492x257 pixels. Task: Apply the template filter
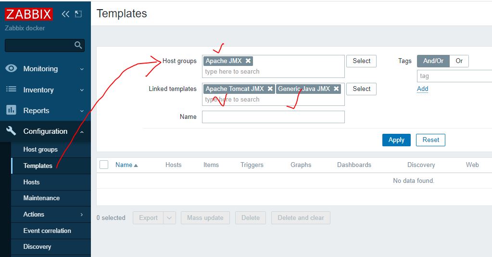396,140
